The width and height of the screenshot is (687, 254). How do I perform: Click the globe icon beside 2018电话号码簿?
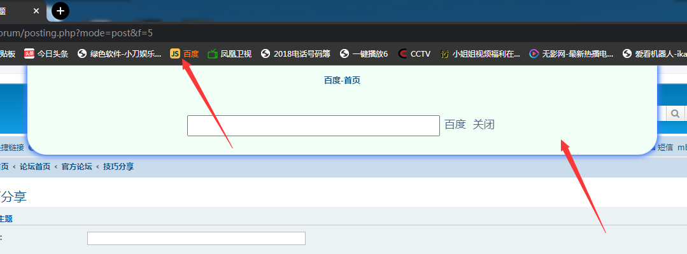click(265, 54)
